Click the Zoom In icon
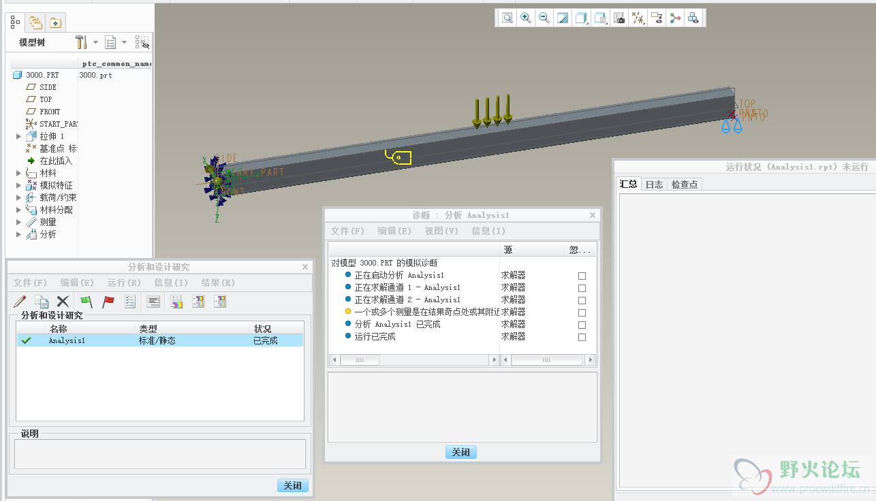 click(x=526, y=18)
